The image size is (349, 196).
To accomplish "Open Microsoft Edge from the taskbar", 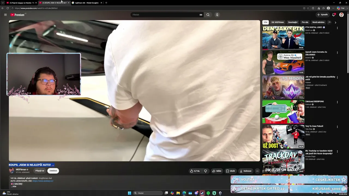I will coord(184,193).
